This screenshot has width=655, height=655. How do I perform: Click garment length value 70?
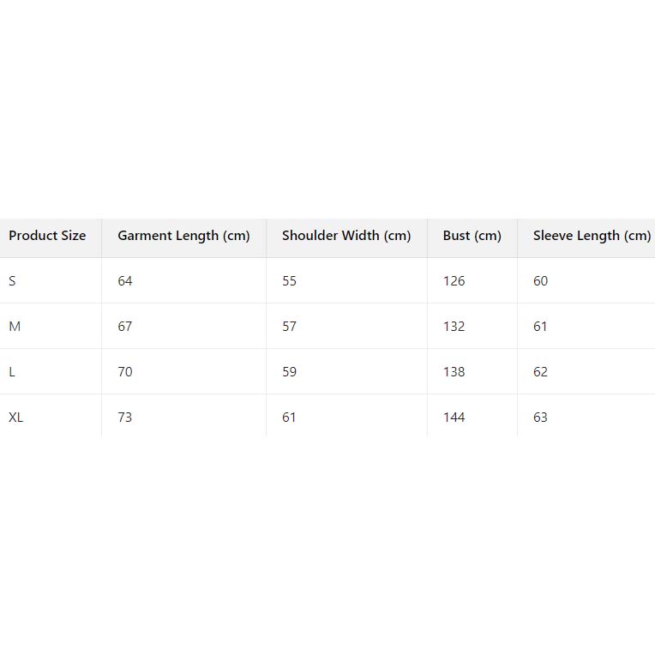[125, 372]
